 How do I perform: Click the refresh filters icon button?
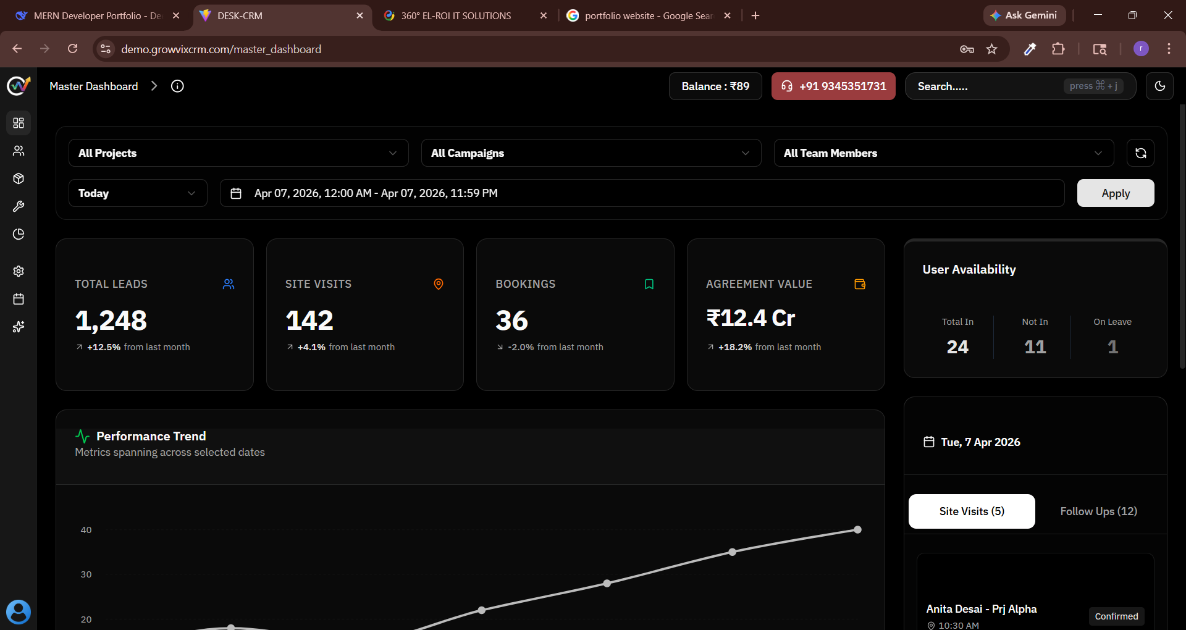tap(1140, 153)
